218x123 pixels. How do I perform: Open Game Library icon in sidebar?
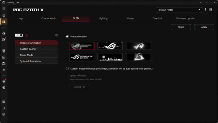click(x=4, y=64)
